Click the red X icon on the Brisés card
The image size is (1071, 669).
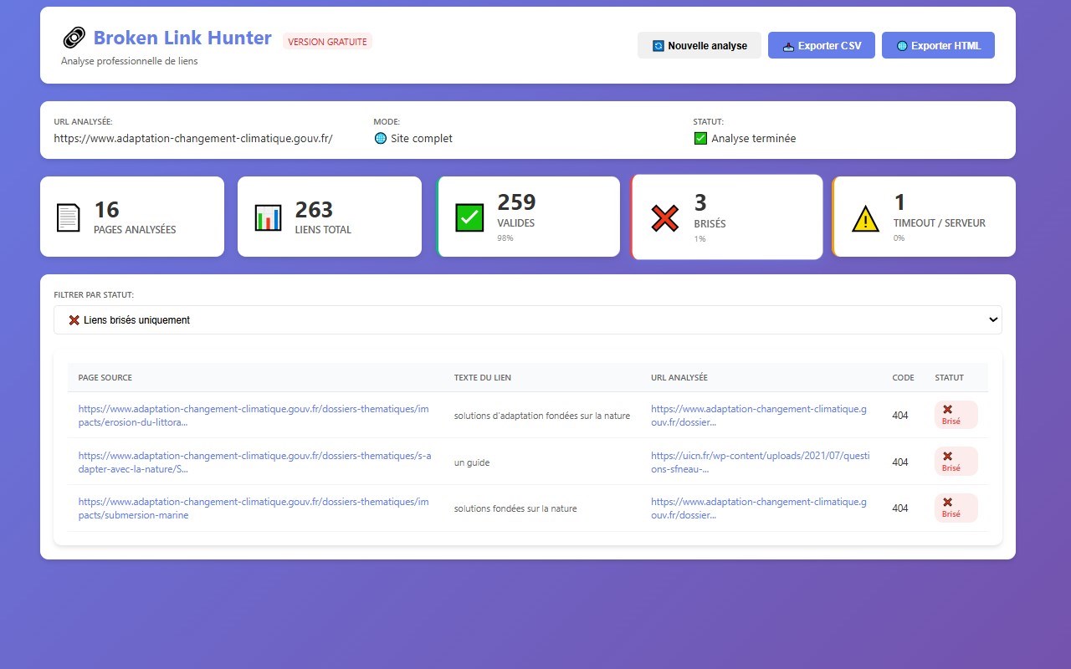coord(664,218)
